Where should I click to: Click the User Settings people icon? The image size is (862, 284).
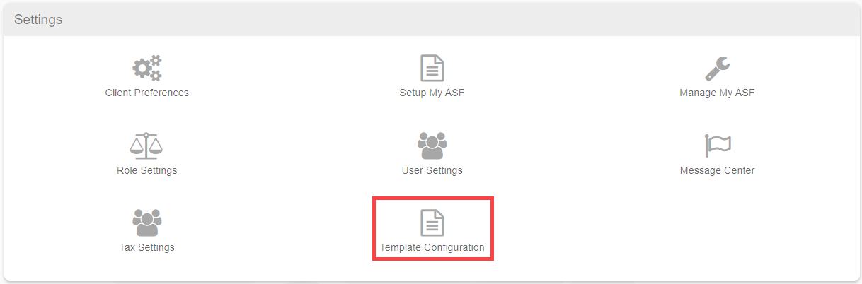point(432,146)
